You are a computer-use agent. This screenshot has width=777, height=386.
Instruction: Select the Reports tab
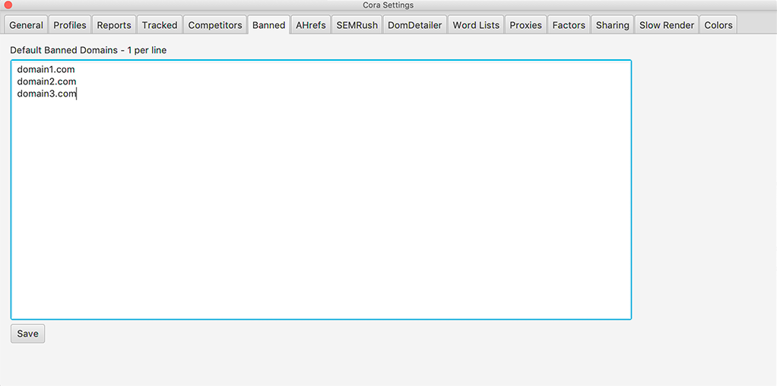pos(114,25)
